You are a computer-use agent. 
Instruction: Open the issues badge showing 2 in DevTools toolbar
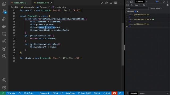tap(158, 2)
